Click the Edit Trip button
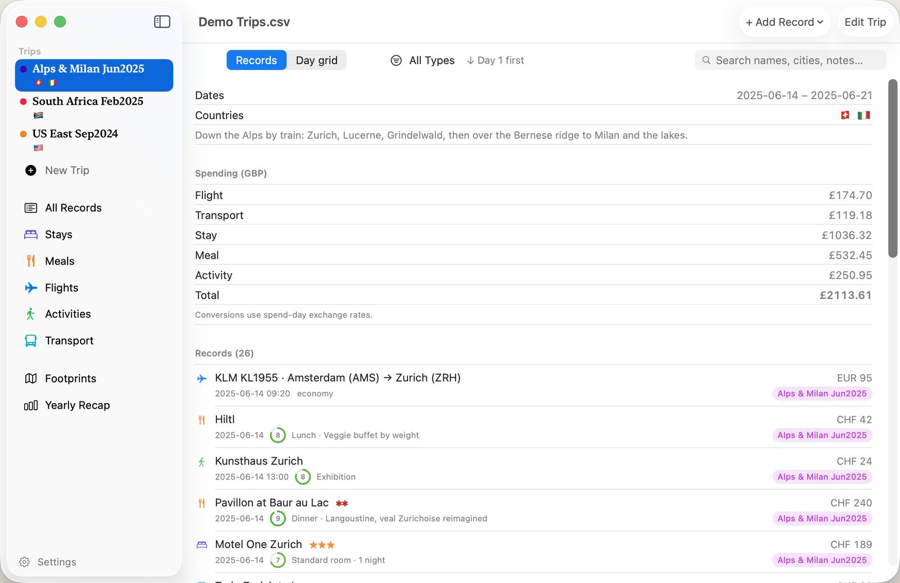Screen dimensions: 900x583 865,22
